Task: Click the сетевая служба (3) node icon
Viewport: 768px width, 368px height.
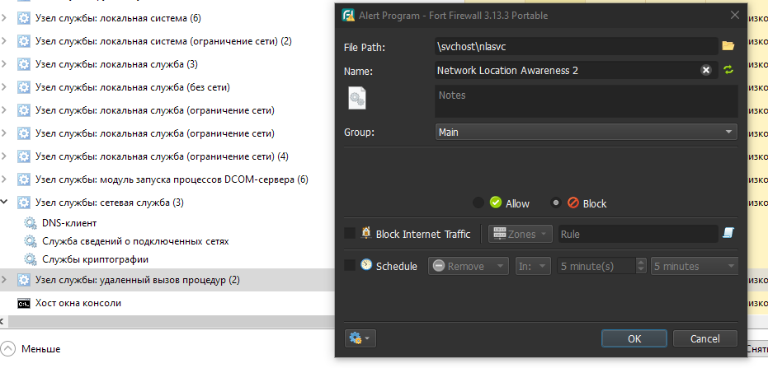Action: [23, 203]
